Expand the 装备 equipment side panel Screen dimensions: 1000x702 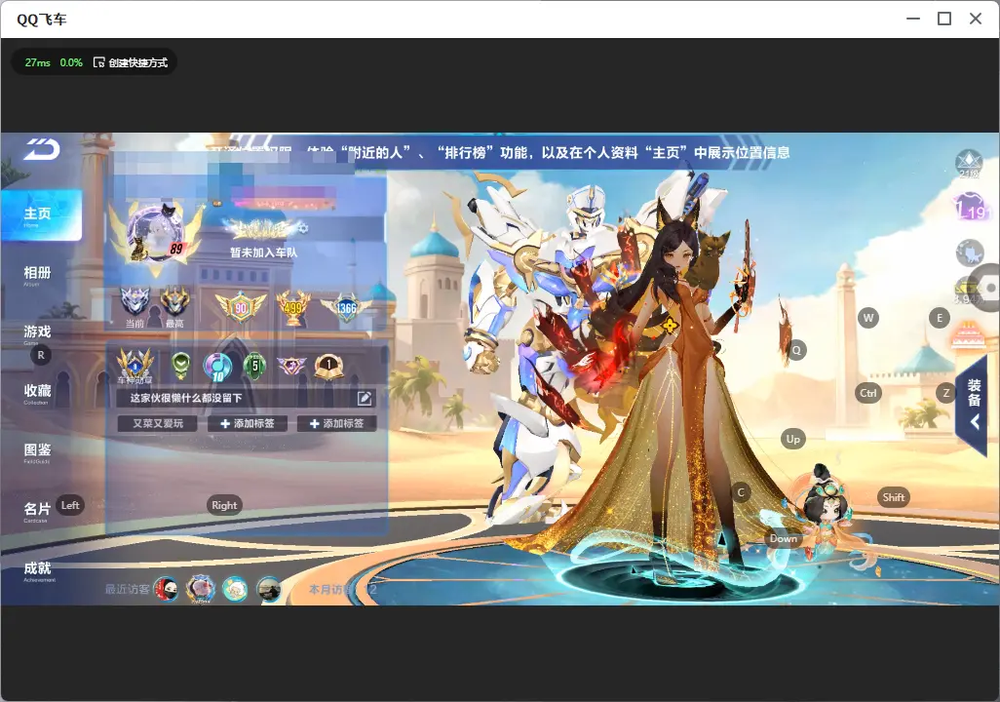point(972,405)
